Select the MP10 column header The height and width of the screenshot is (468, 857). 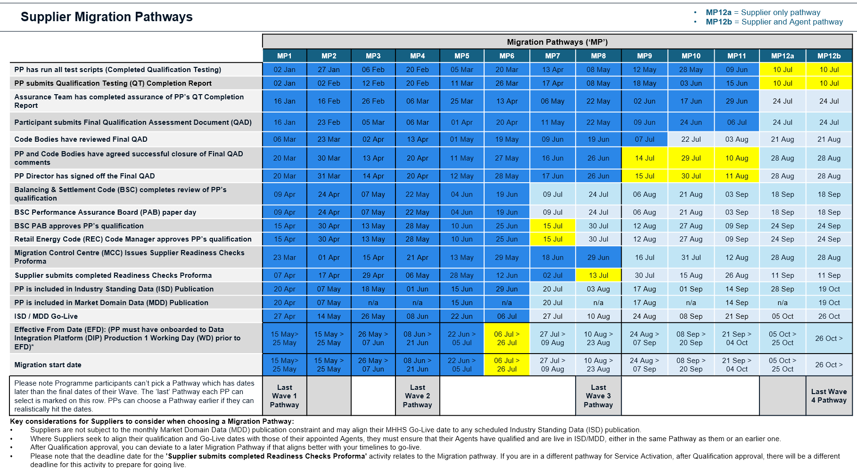coord(691,56)
